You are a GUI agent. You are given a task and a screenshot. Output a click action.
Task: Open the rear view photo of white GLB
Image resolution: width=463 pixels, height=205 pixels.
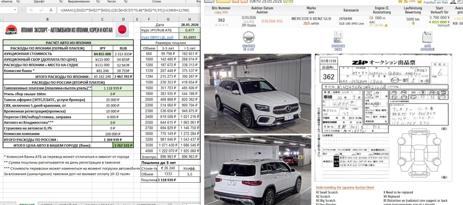(258, 170)
